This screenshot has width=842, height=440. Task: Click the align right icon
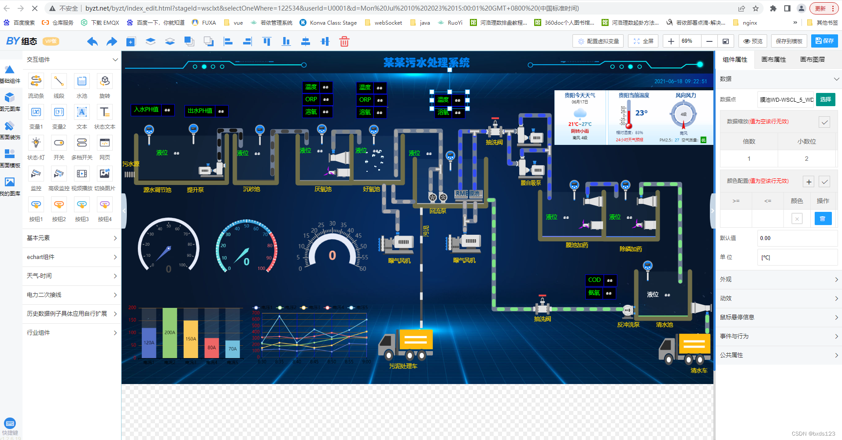(247, 41)
